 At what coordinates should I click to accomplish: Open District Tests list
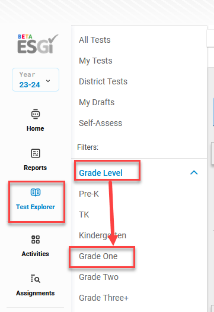coord(103,81)
